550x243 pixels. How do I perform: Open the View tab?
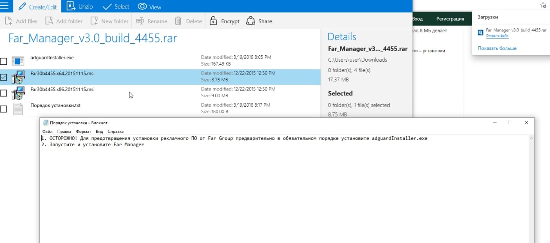coord(150,6)
